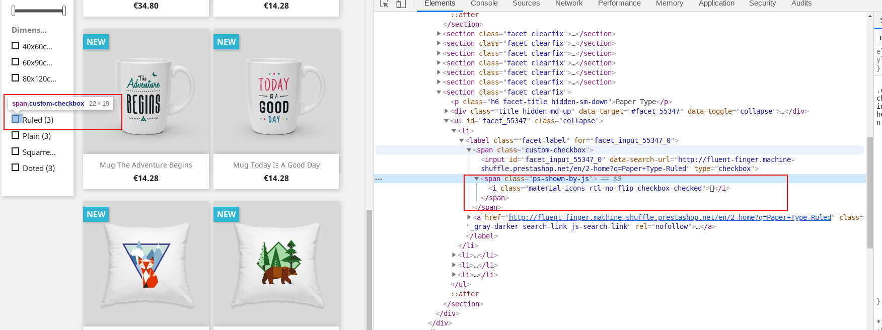Click the NEW badge on the Adventure mug

point(96,42)
